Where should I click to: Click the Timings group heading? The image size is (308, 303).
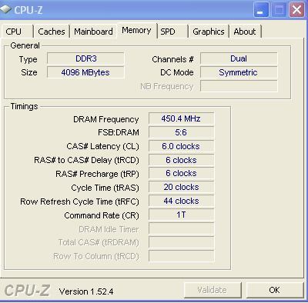pos(24,106)
